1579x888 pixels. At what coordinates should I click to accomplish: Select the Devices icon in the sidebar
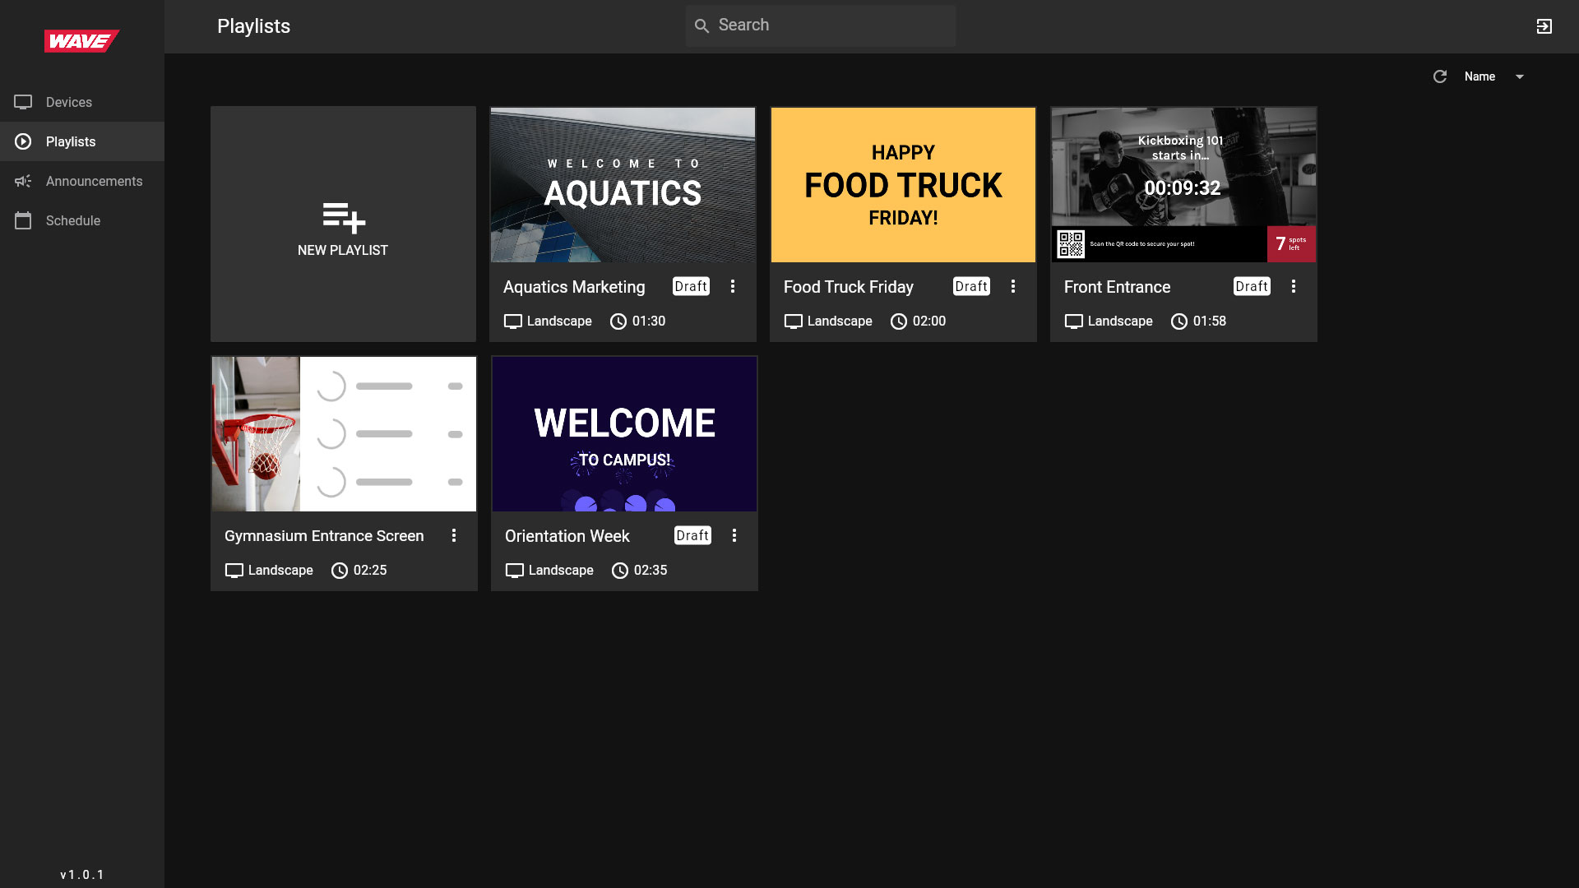[23, 102]
